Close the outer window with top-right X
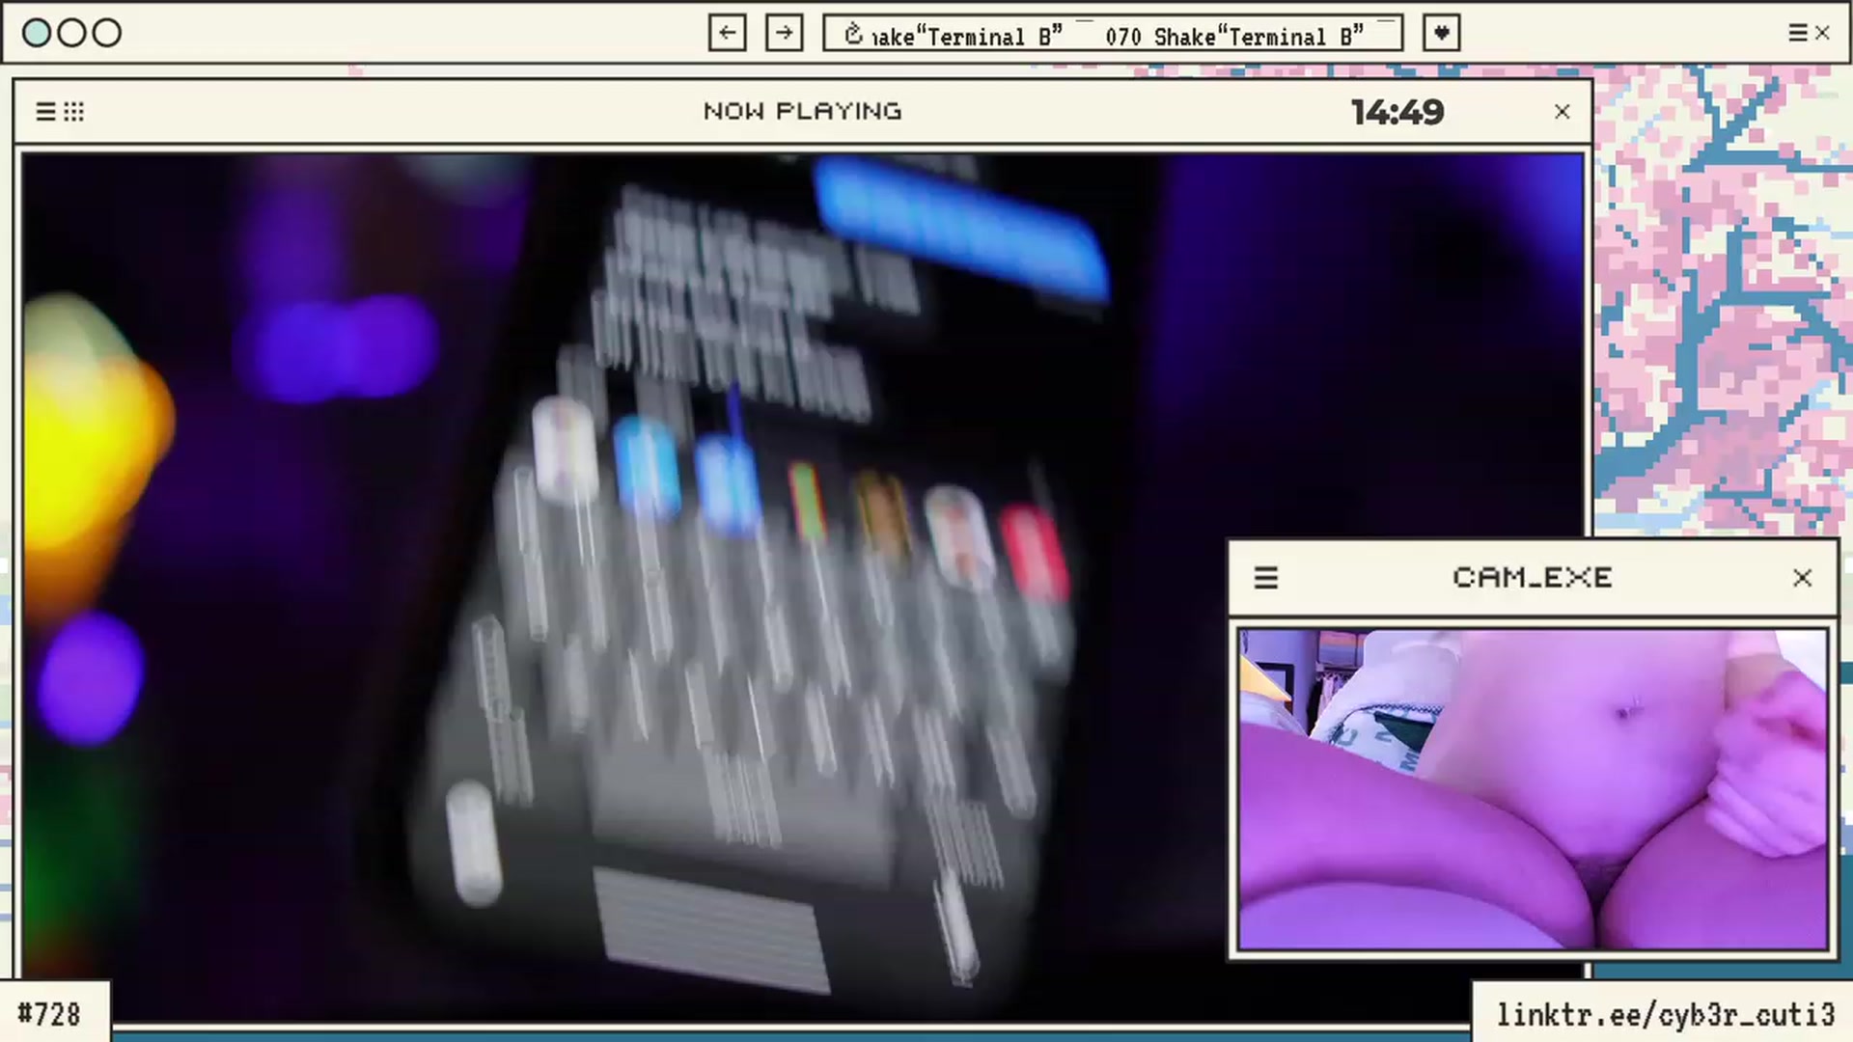 pos(1822,33)
